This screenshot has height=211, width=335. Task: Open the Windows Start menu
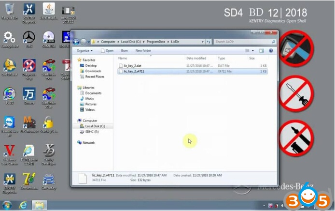tap(7, 205)
